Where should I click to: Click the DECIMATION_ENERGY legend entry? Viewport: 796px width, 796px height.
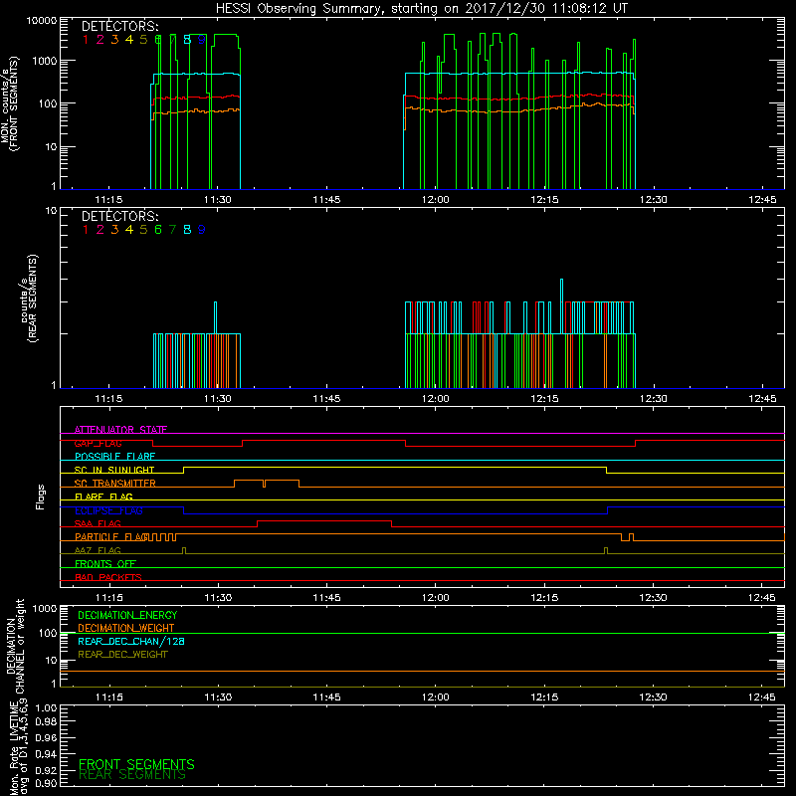[127, 615]
